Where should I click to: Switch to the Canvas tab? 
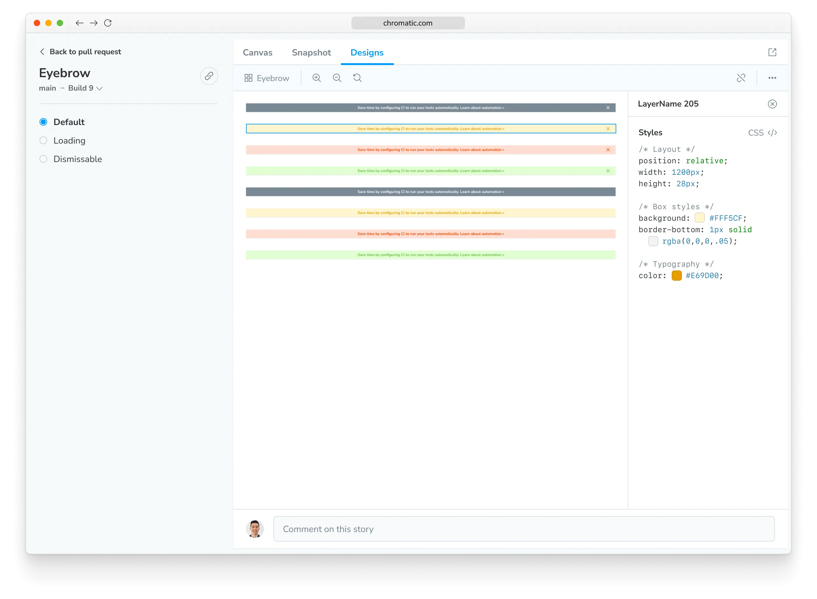click(x=257, y=53)
